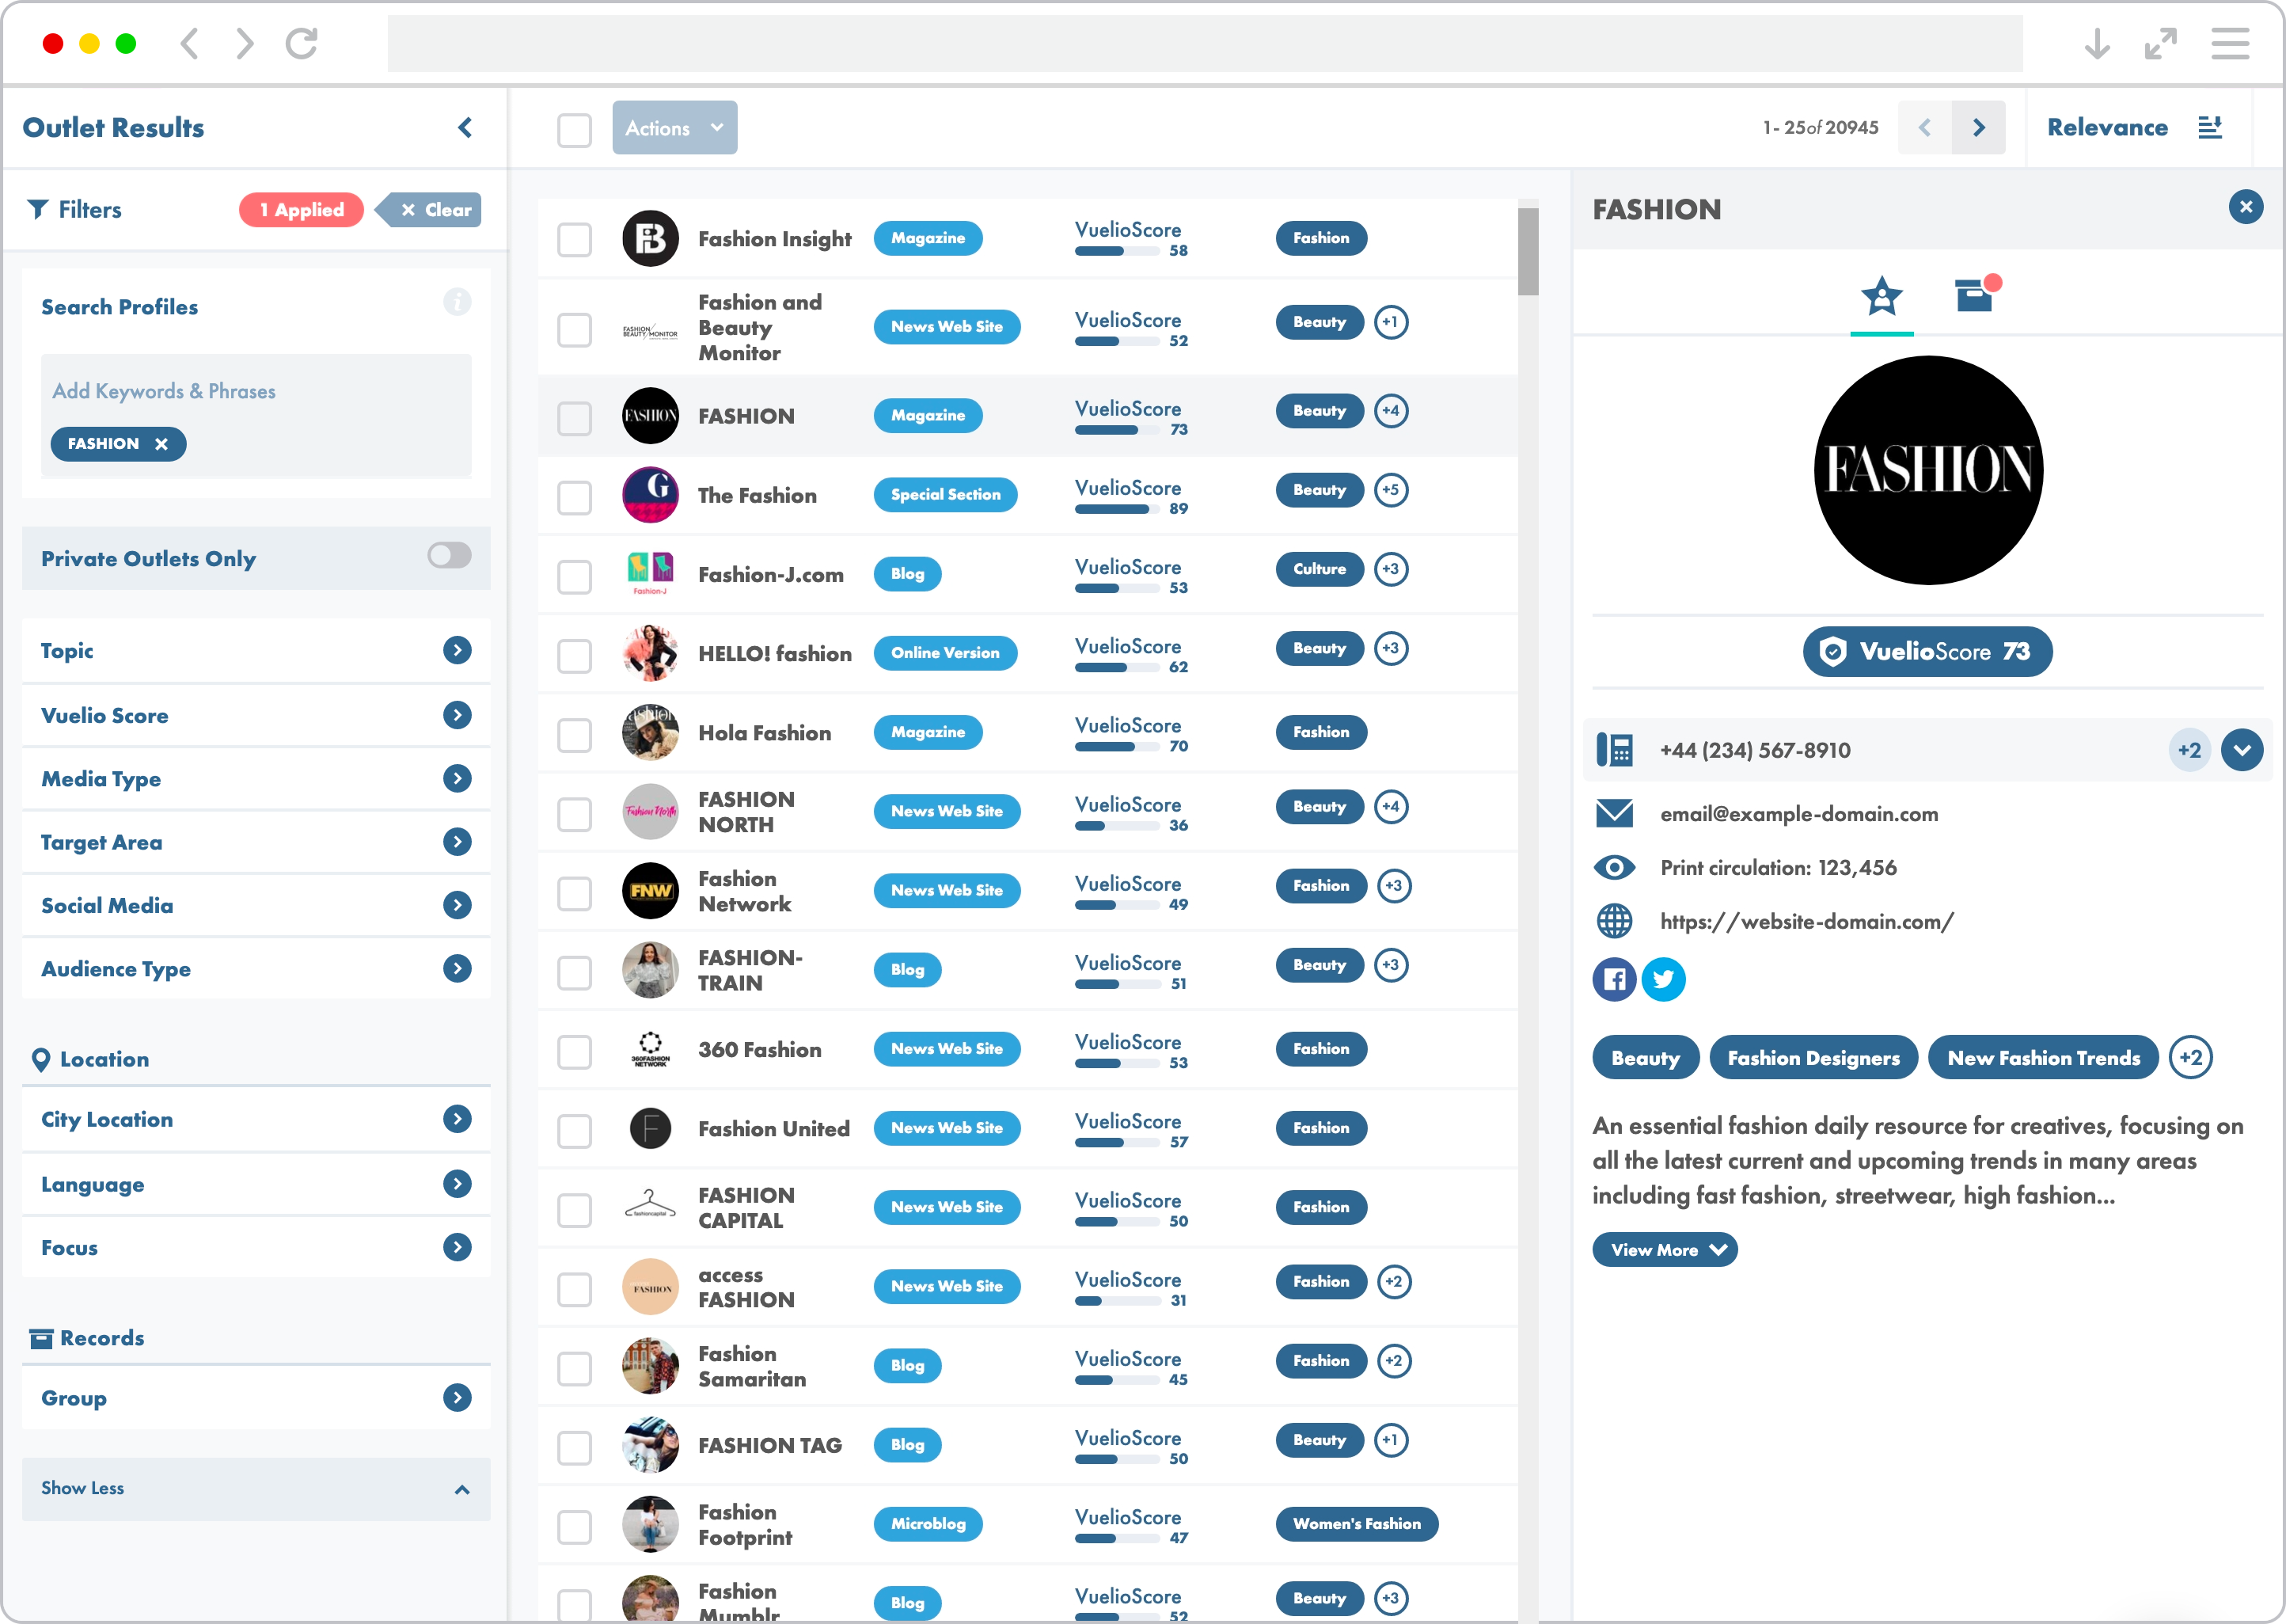Screen dimensions: 2286x1624
Task: Click the Facebook icon on FASHION profile
Action: pos(1615,977)
